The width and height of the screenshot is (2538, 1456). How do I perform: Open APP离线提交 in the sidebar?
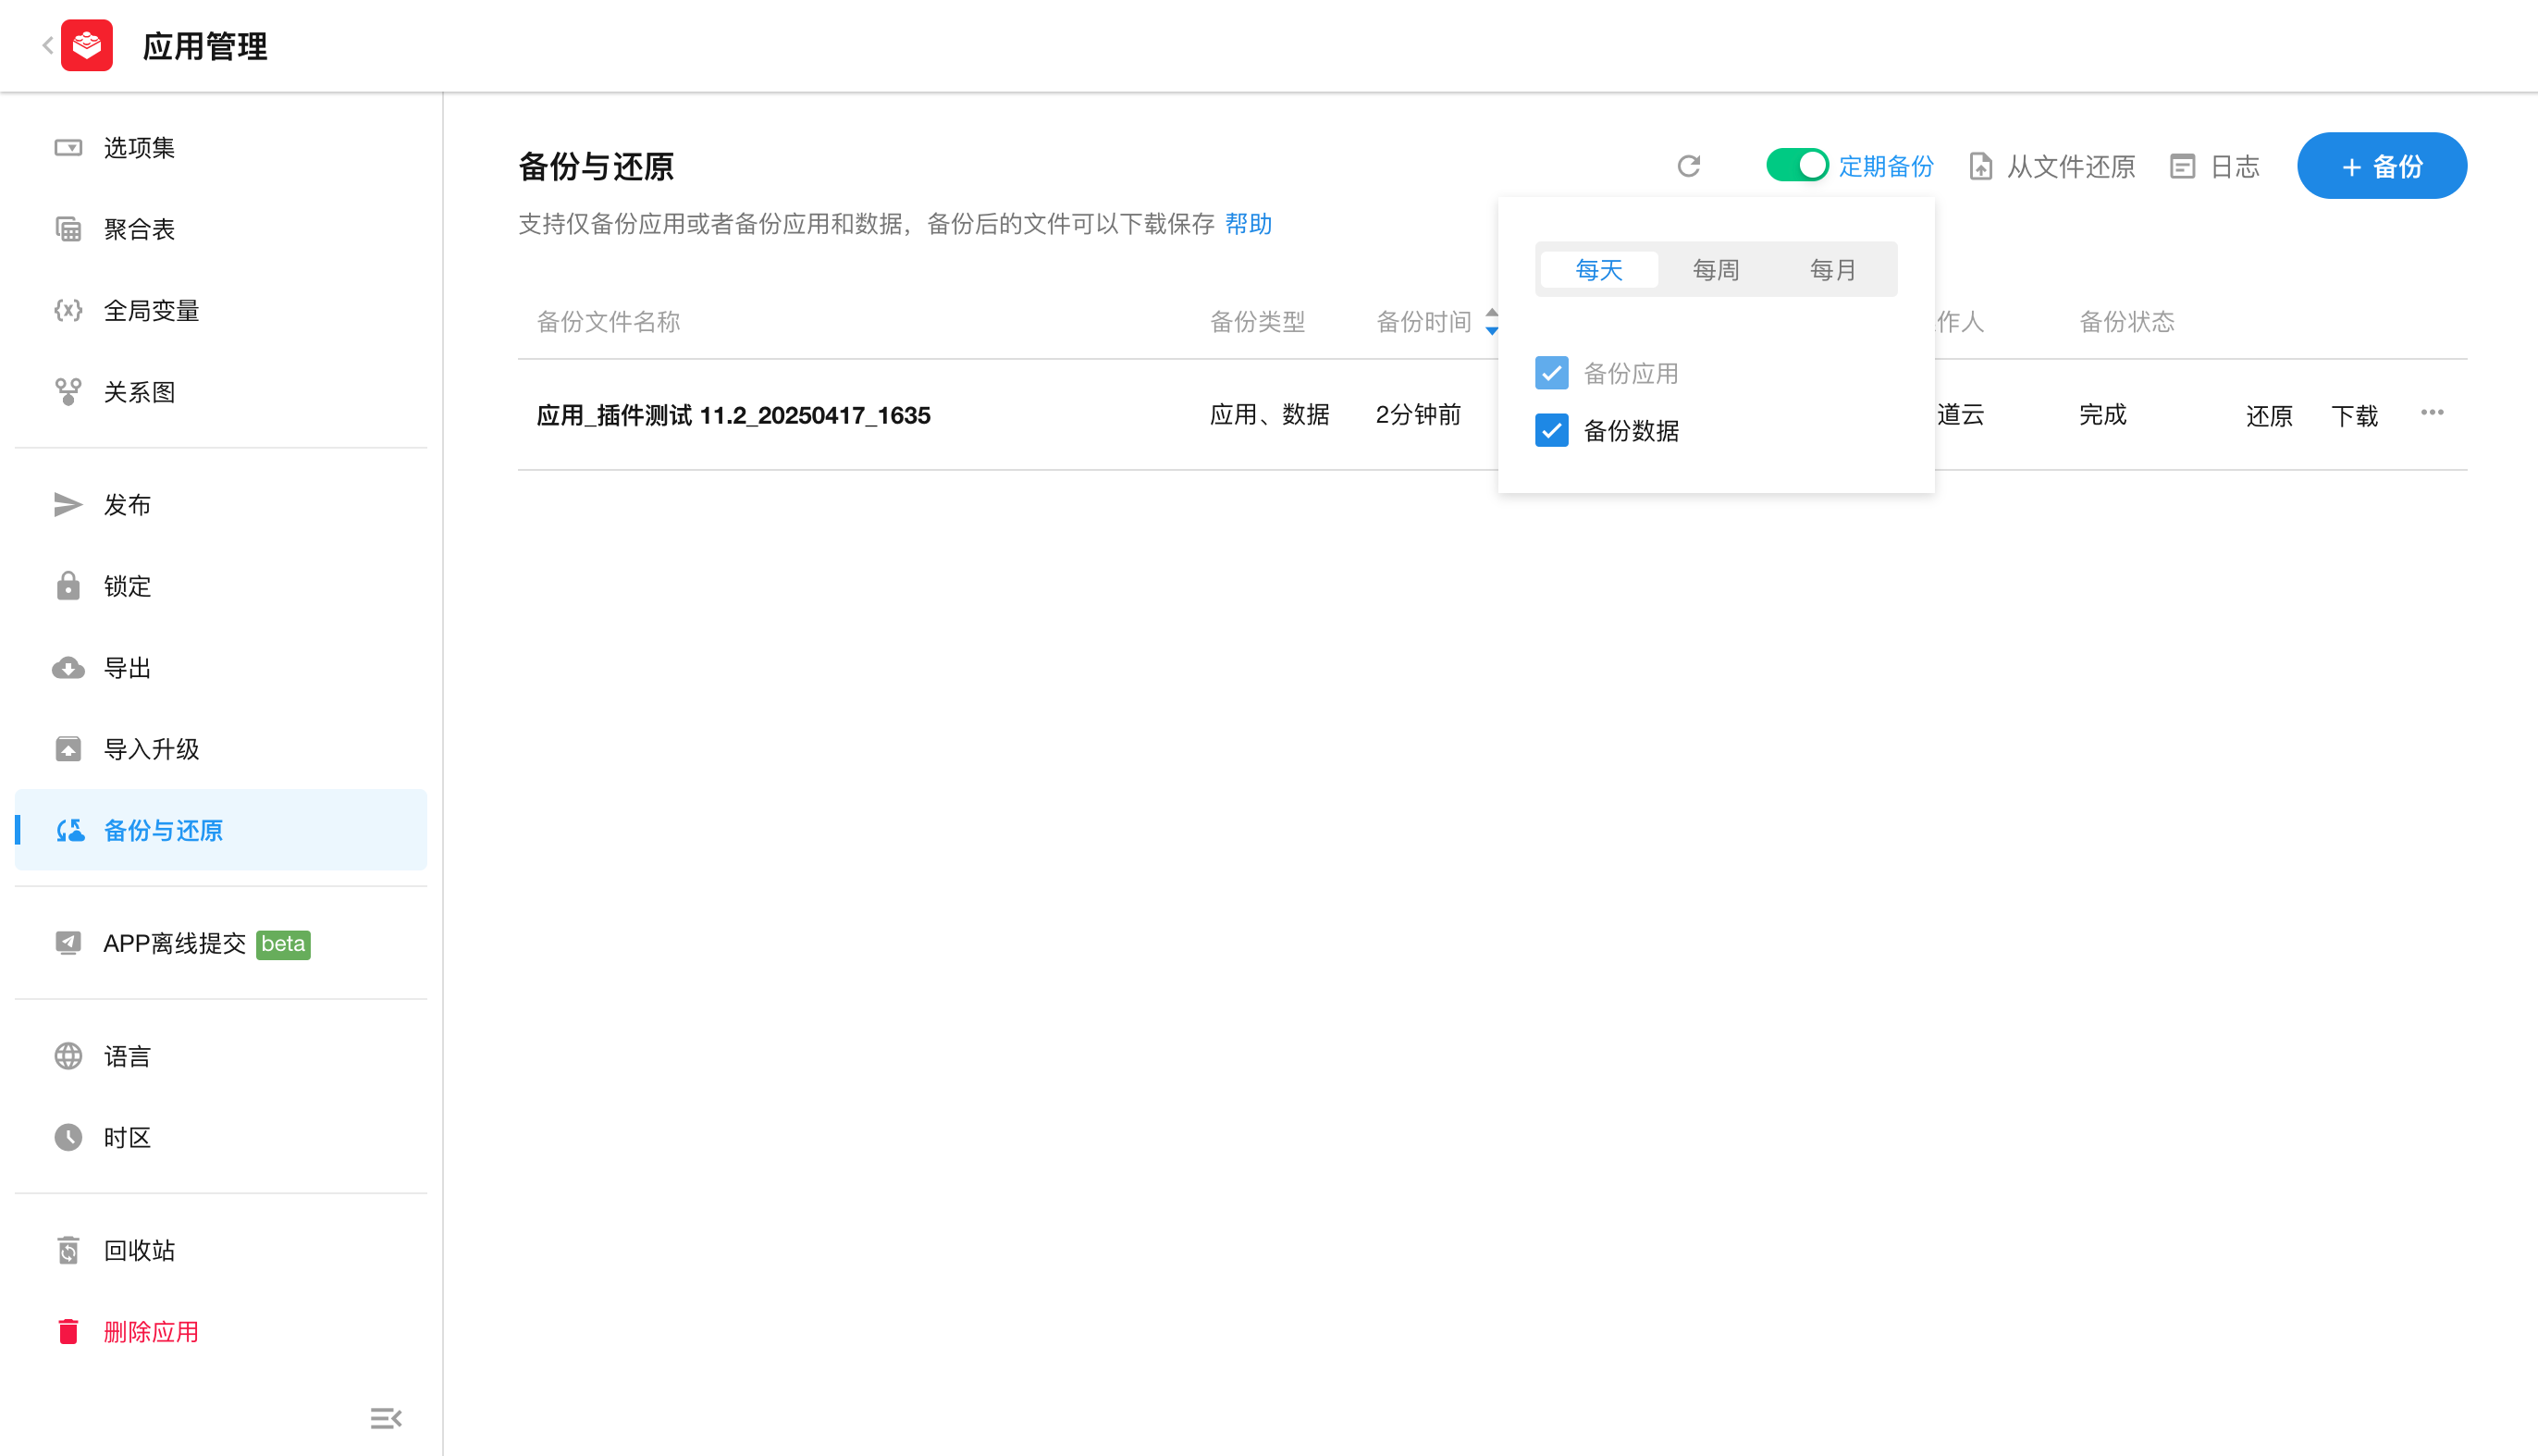pyautogui.click(x=220, y=943)
